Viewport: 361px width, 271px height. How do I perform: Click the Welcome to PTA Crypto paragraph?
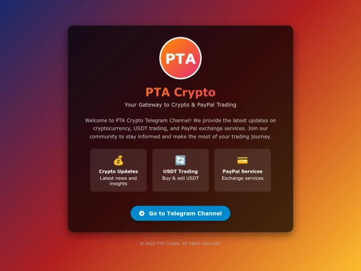(180, 128)
